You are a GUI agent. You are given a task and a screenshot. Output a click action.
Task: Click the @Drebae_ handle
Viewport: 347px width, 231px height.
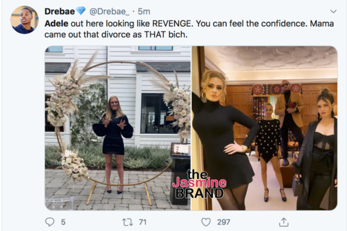click(110, 11)
